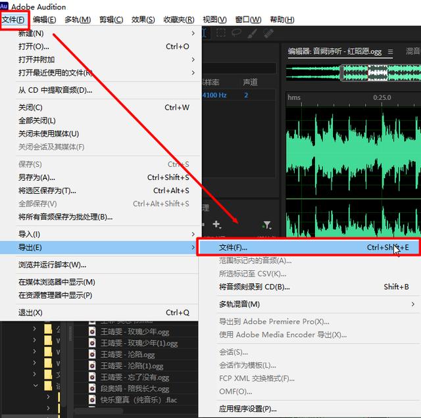
Task: Click the horizontal scrollbar under file list
Action: 98,411
